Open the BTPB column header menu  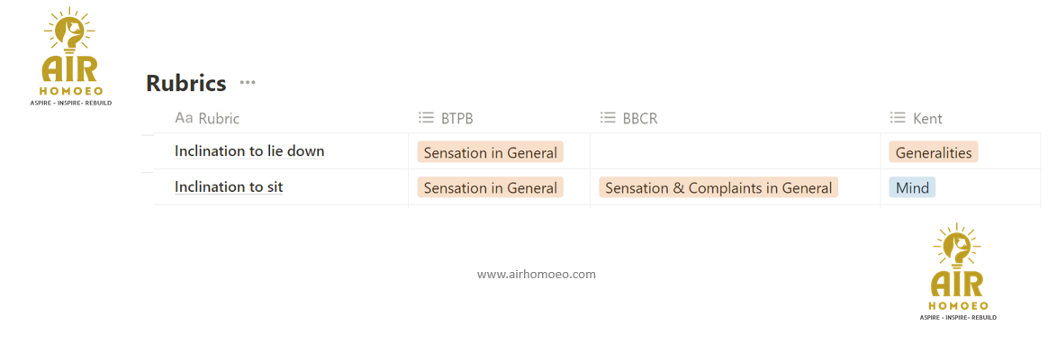click(456, 118)
